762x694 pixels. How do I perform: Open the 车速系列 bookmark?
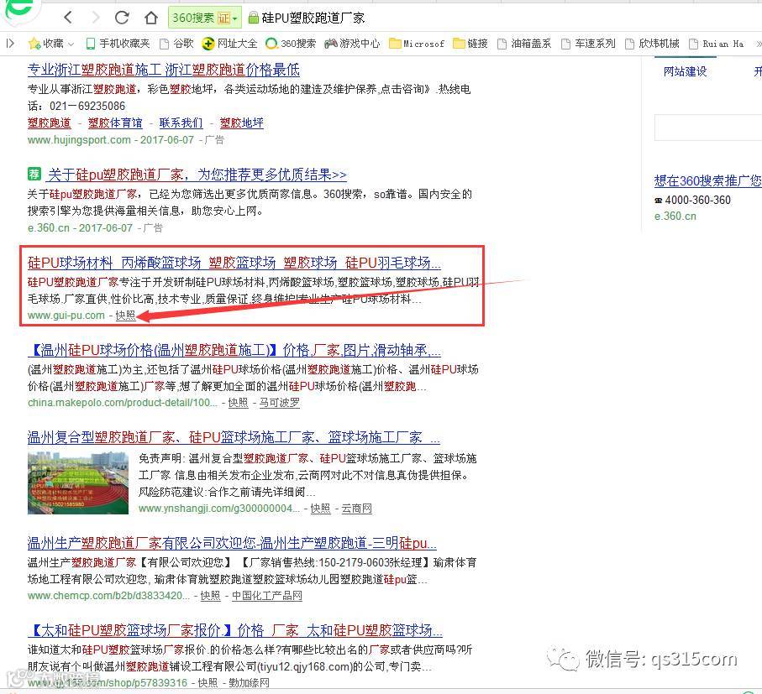588,44
